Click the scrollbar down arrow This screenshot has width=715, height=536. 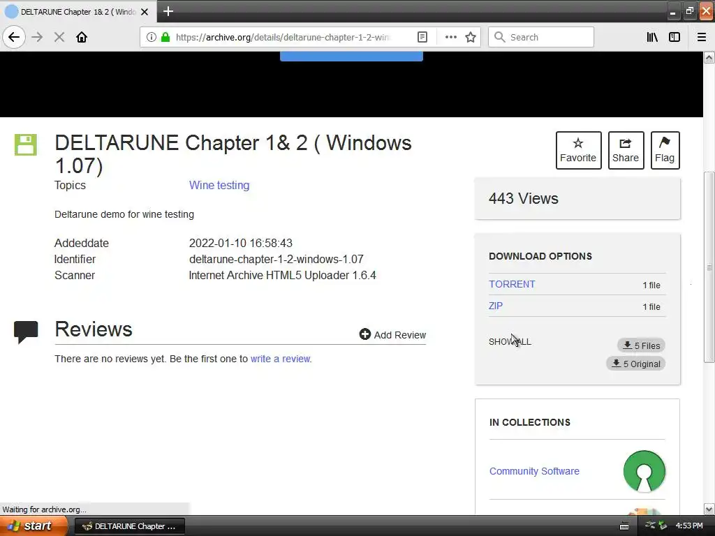(709, 509)
